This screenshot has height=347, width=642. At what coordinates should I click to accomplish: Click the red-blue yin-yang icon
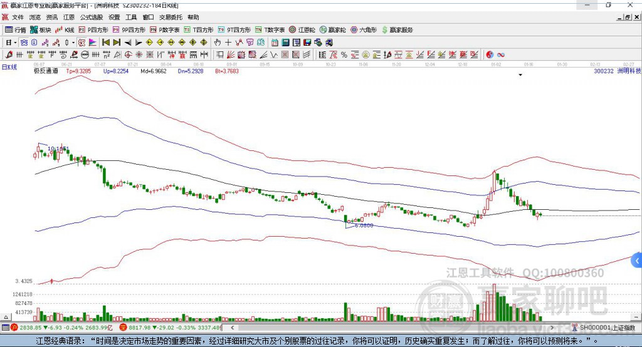point(490,55)
